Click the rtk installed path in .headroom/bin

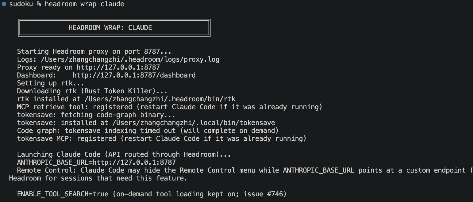pyautogui.click(x=160, y=99)
